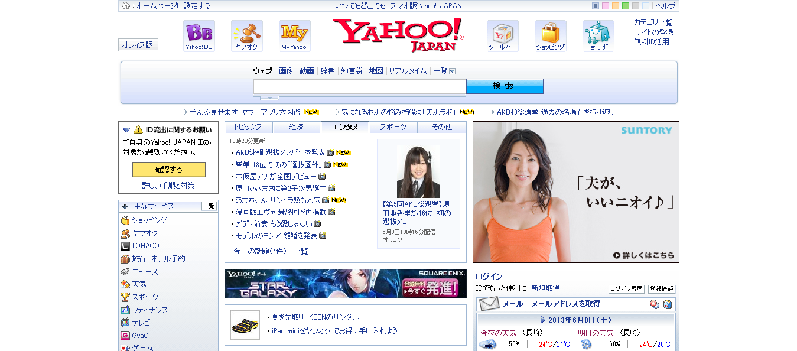Click the KEEN sandal thumbnail
797x351 pixels.
pyautogui.click(x=245, y=325)
